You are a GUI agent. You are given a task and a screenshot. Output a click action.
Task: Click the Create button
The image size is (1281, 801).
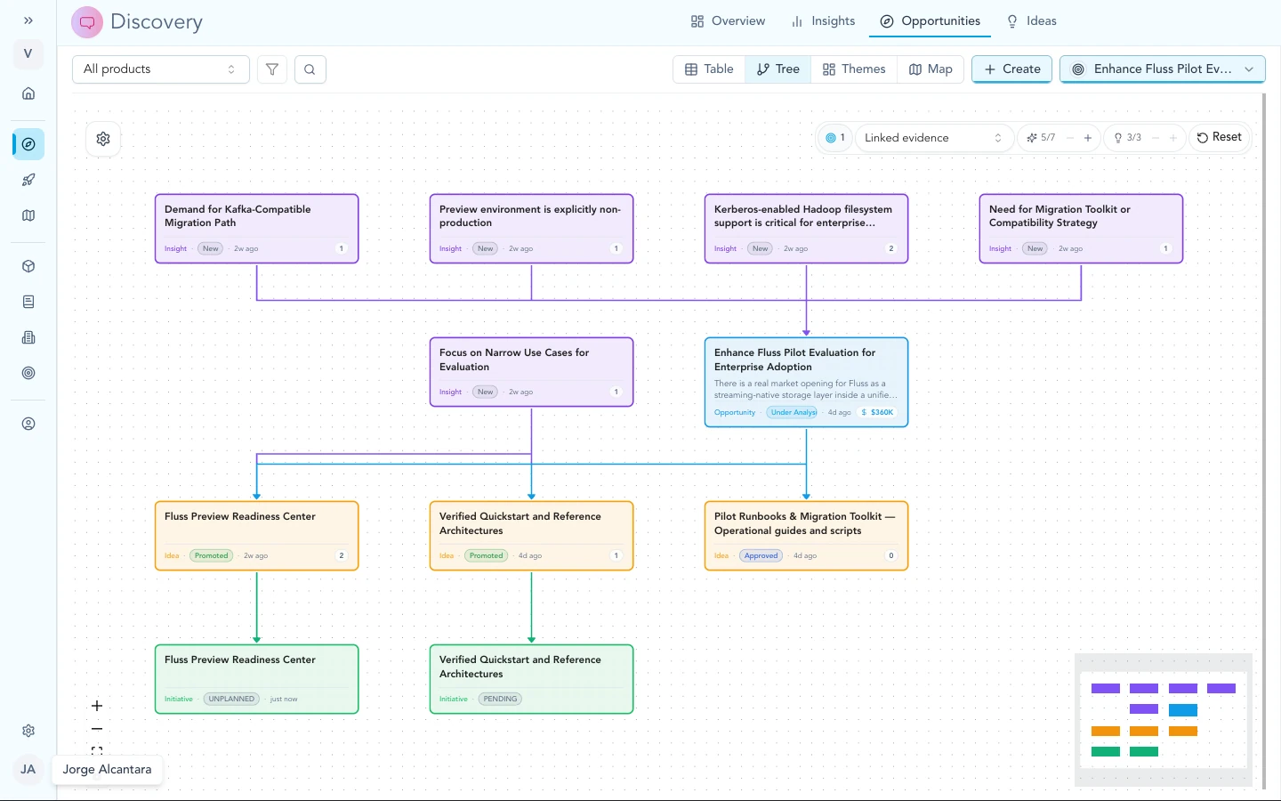pos(1012,69)
